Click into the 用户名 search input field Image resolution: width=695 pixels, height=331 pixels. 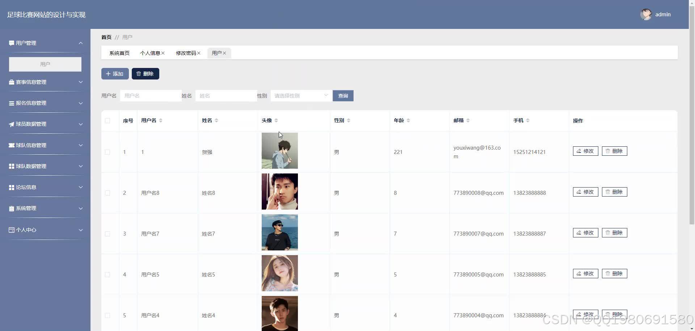pyautogui.click(x=151, y=96)
